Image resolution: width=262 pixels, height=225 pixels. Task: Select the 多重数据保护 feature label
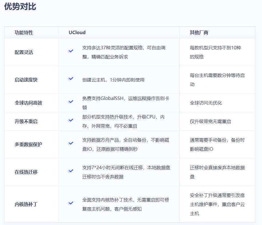(29, 144)
